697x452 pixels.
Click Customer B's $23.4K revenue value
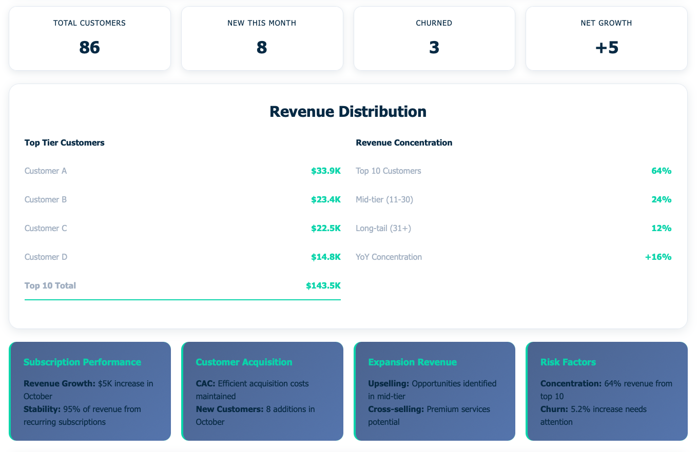pyautogui.click(x=326, y=199)
